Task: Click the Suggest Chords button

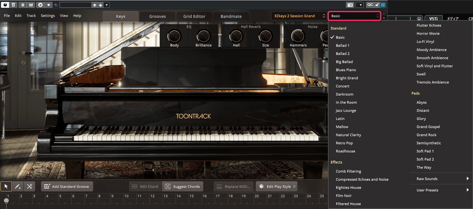Action: [x=182, y=186]
